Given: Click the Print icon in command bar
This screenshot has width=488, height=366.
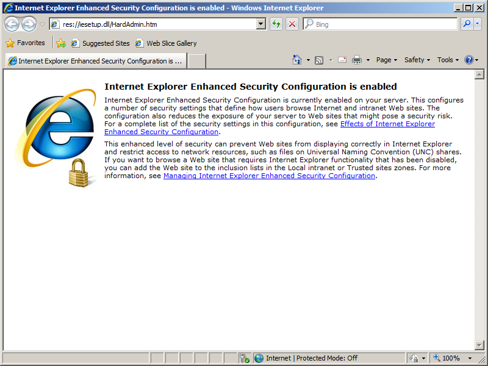Looking at the screenshot, I should [357, 60].
